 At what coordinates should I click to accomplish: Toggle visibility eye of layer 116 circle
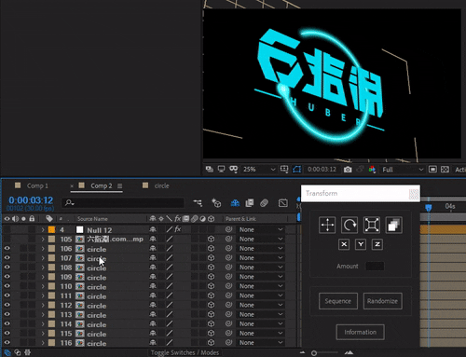(x=7, y=342)
